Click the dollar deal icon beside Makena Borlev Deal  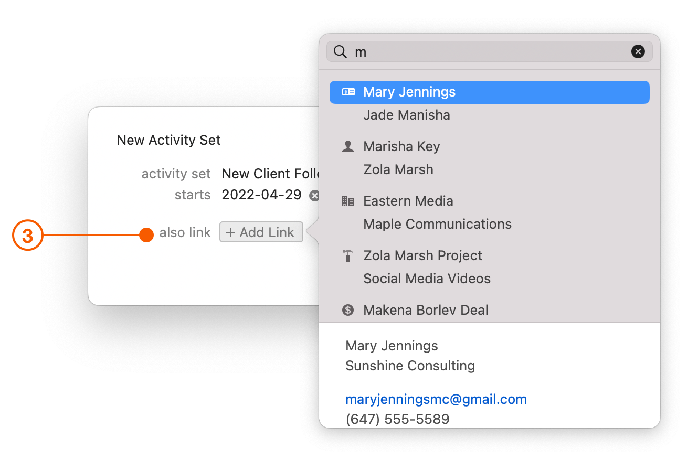tap(347, 310)
